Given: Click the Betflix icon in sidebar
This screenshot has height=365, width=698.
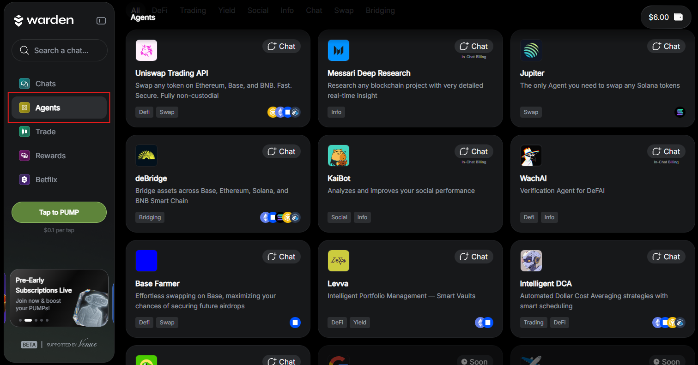Looking at the screenshot, I should [24, 180].
